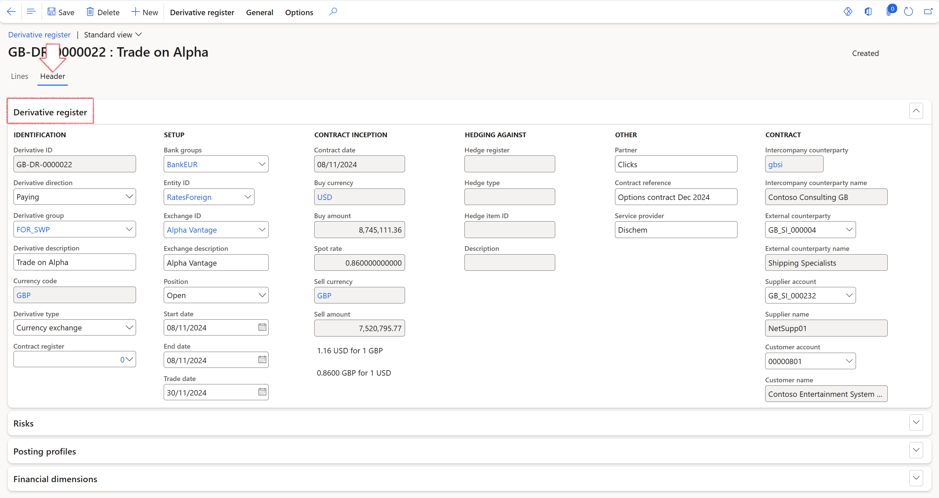Click the Hedging Description field
The width and height of the screenshot is (939, 498).
click(510, 262)
